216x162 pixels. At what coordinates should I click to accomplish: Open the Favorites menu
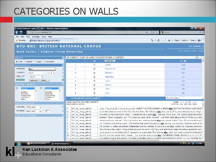36,37
